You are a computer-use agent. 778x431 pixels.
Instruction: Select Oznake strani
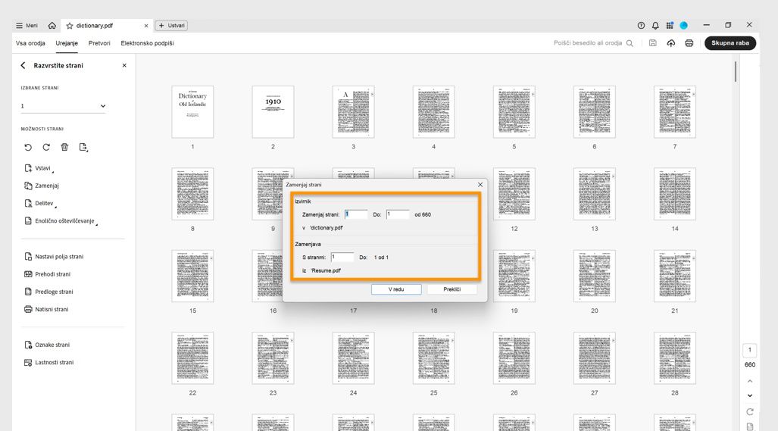click(x=47, y=345)
